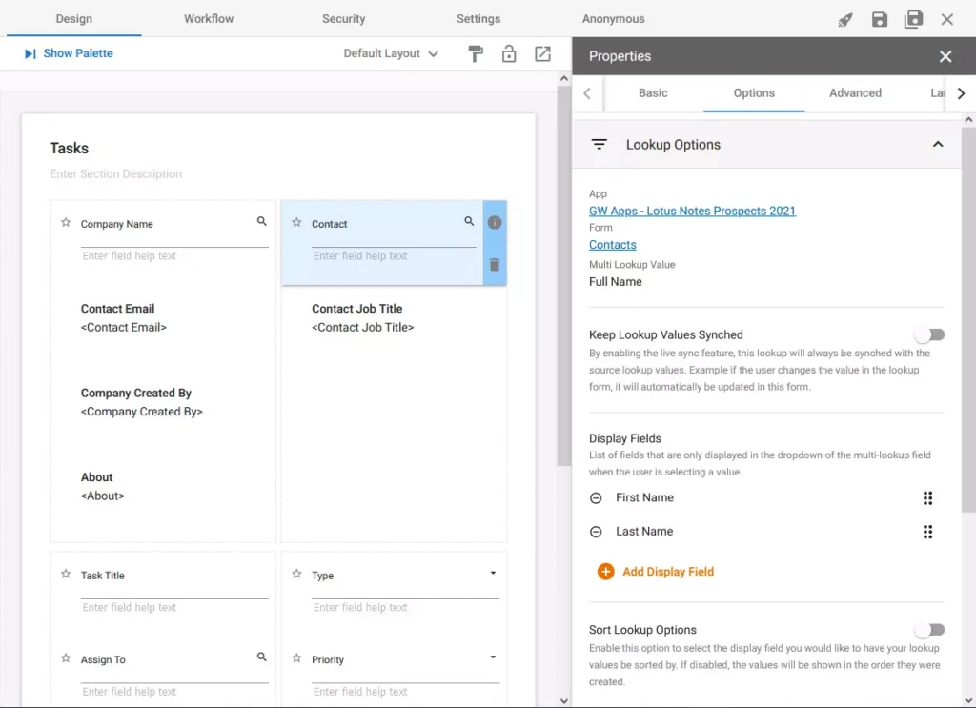
Task: Show more Properties tabs with right chevron
Action: tap(962, 93)
